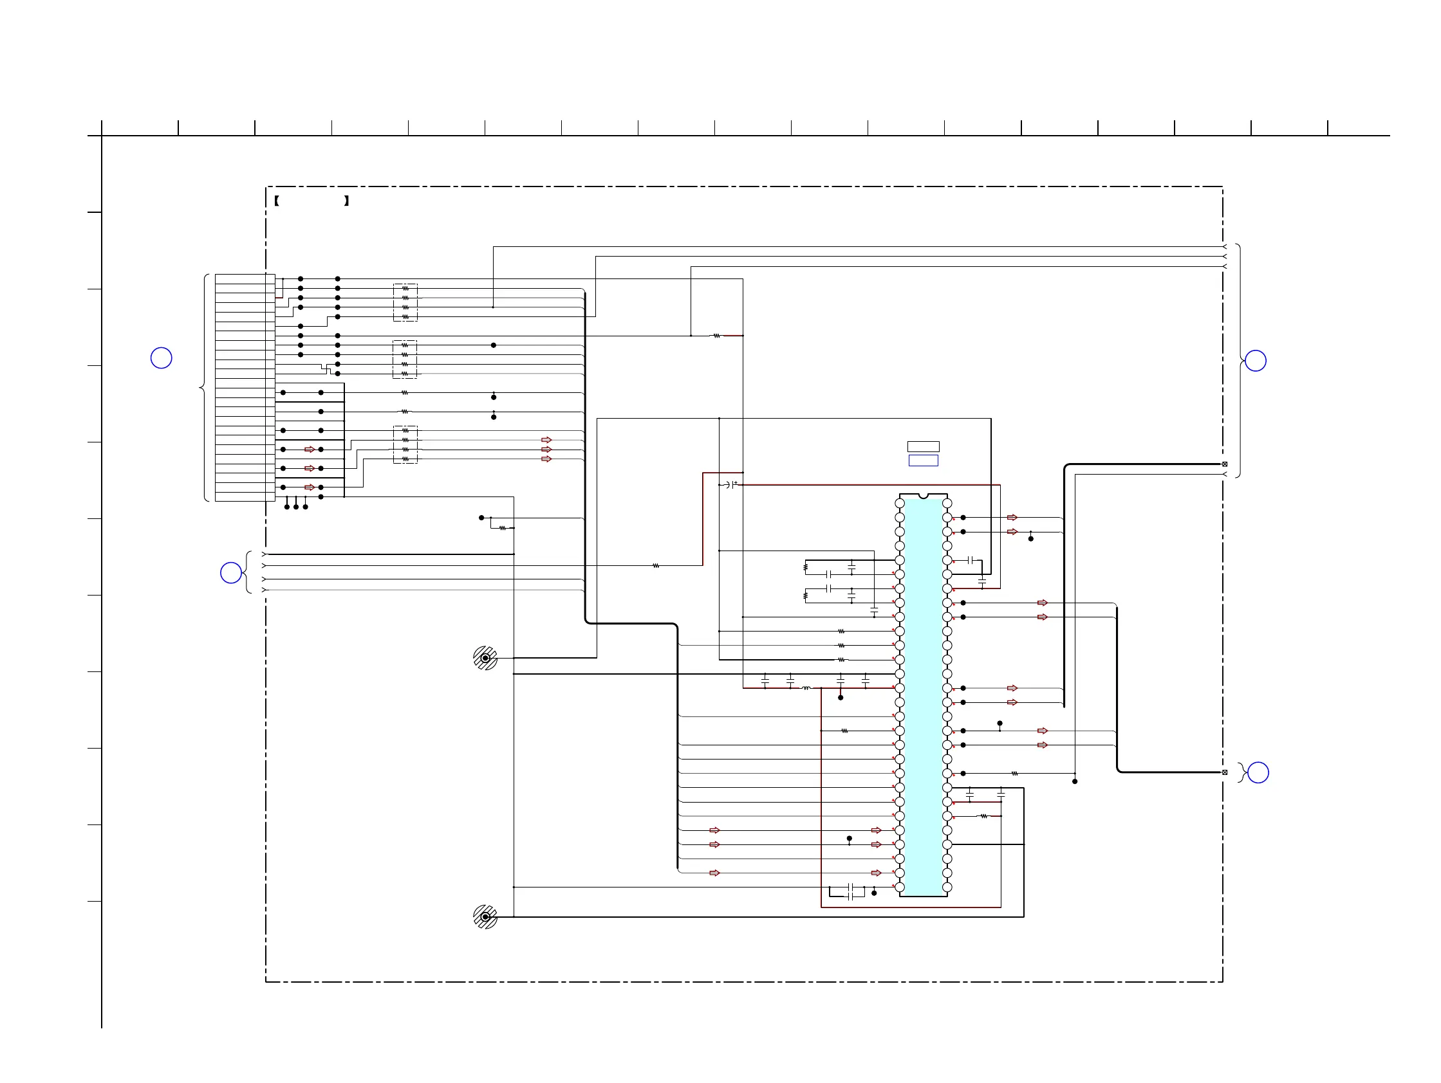Select the upper hatched screw-hole symbol
The image size is (1441, 1083).
pos(485,658)
